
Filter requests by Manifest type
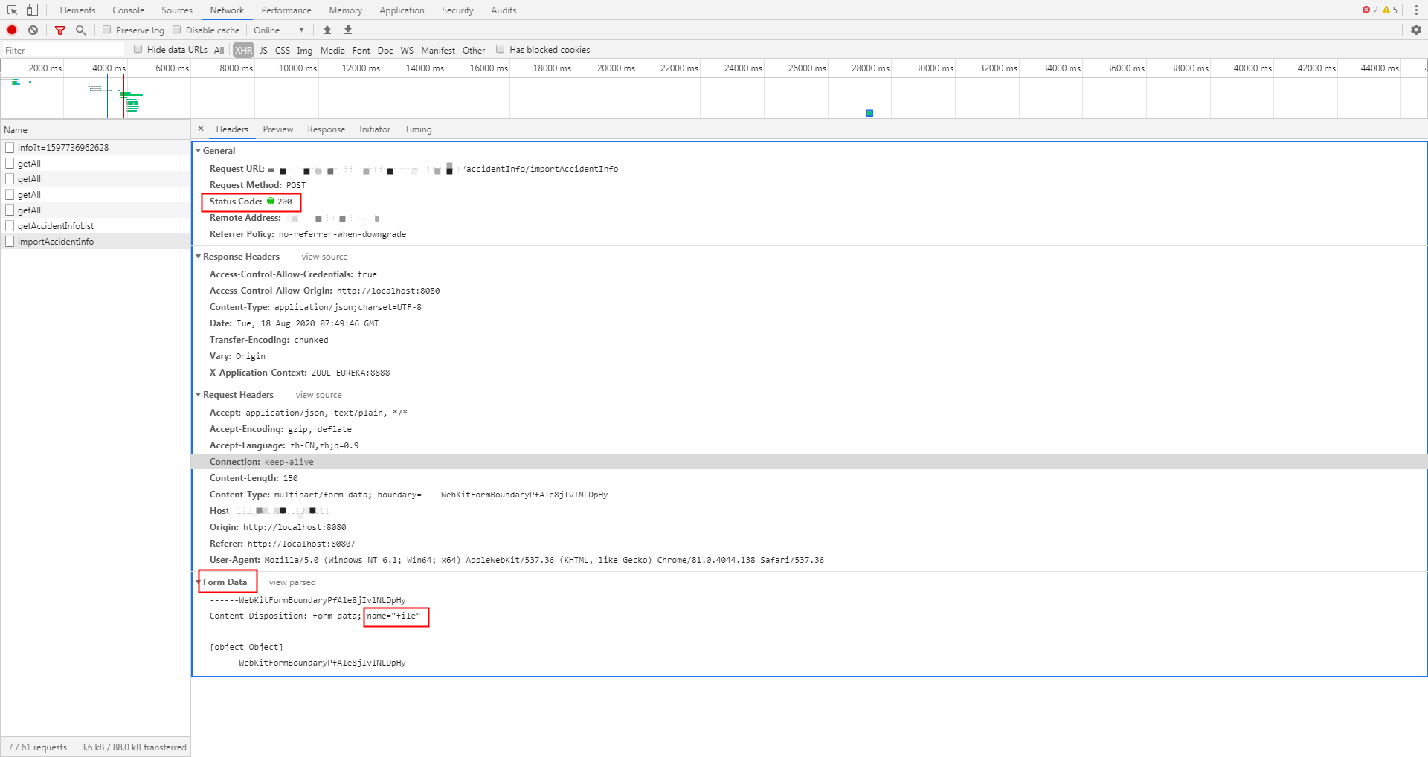pyautogui.click(x=438, y=50)
